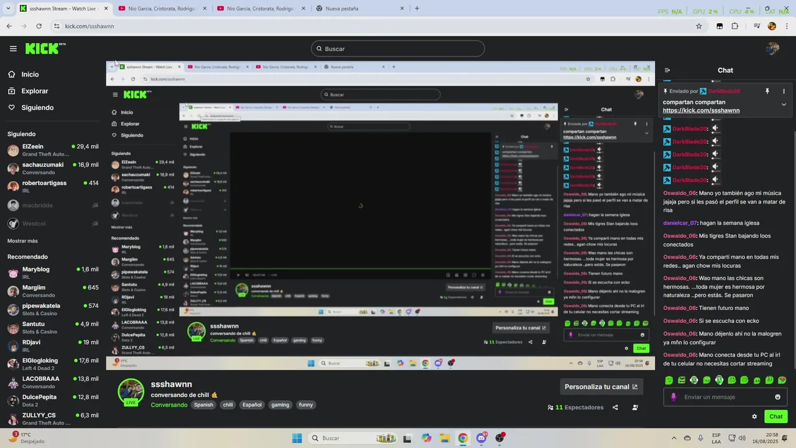Unpin the pinned chat message
796x448 pixels.
point(767,91)
